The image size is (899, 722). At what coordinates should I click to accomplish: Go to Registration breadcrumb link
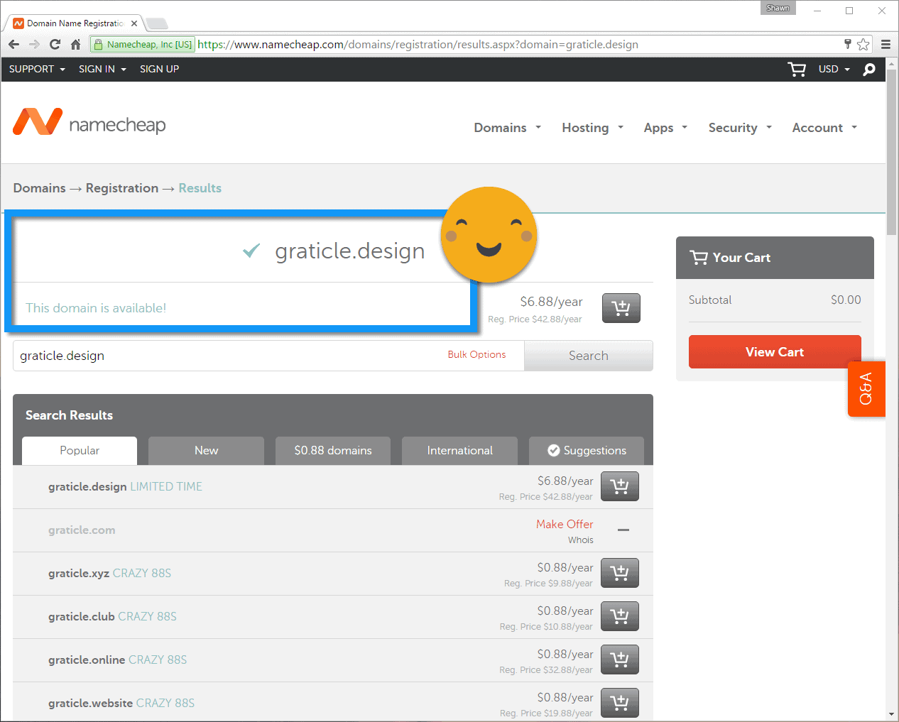[x=122, y=188]
